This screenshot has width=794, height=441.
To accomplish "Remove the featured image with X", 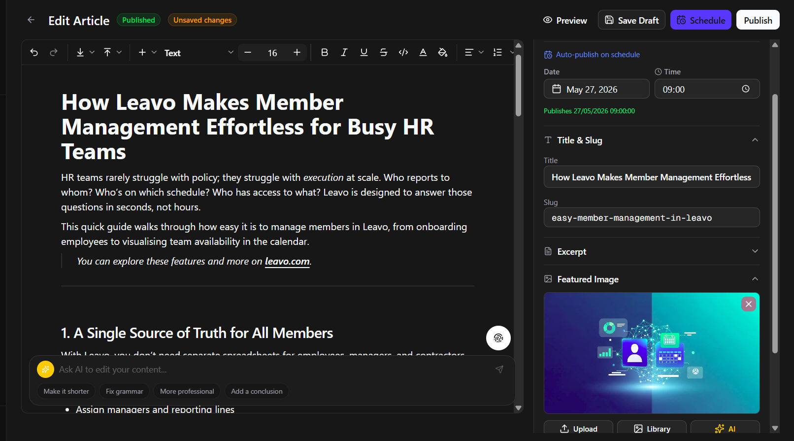I will (x=748, y=304).
